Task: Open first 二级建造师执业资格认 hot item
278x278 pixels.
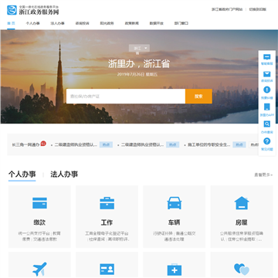Action: pyautogui.click(x=76, y=145)
